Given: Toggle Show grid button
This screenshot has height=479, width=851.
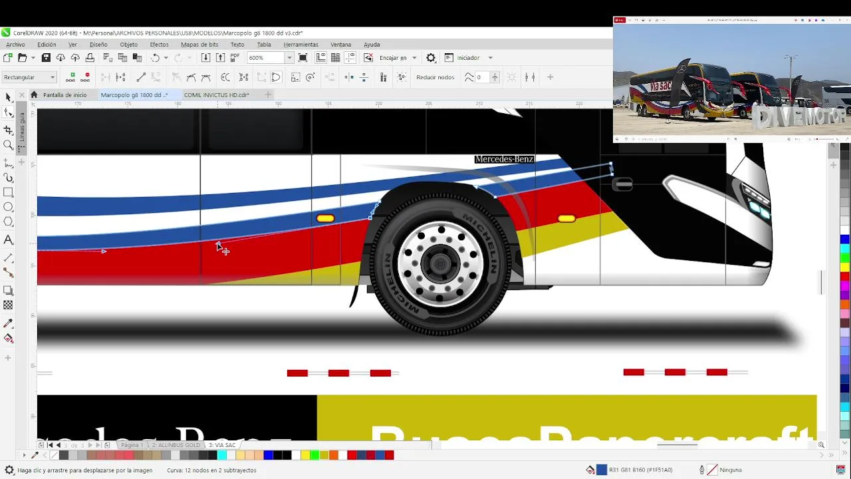Looking at the screenshot, I should pyautogui.click(x=336, y=58).
